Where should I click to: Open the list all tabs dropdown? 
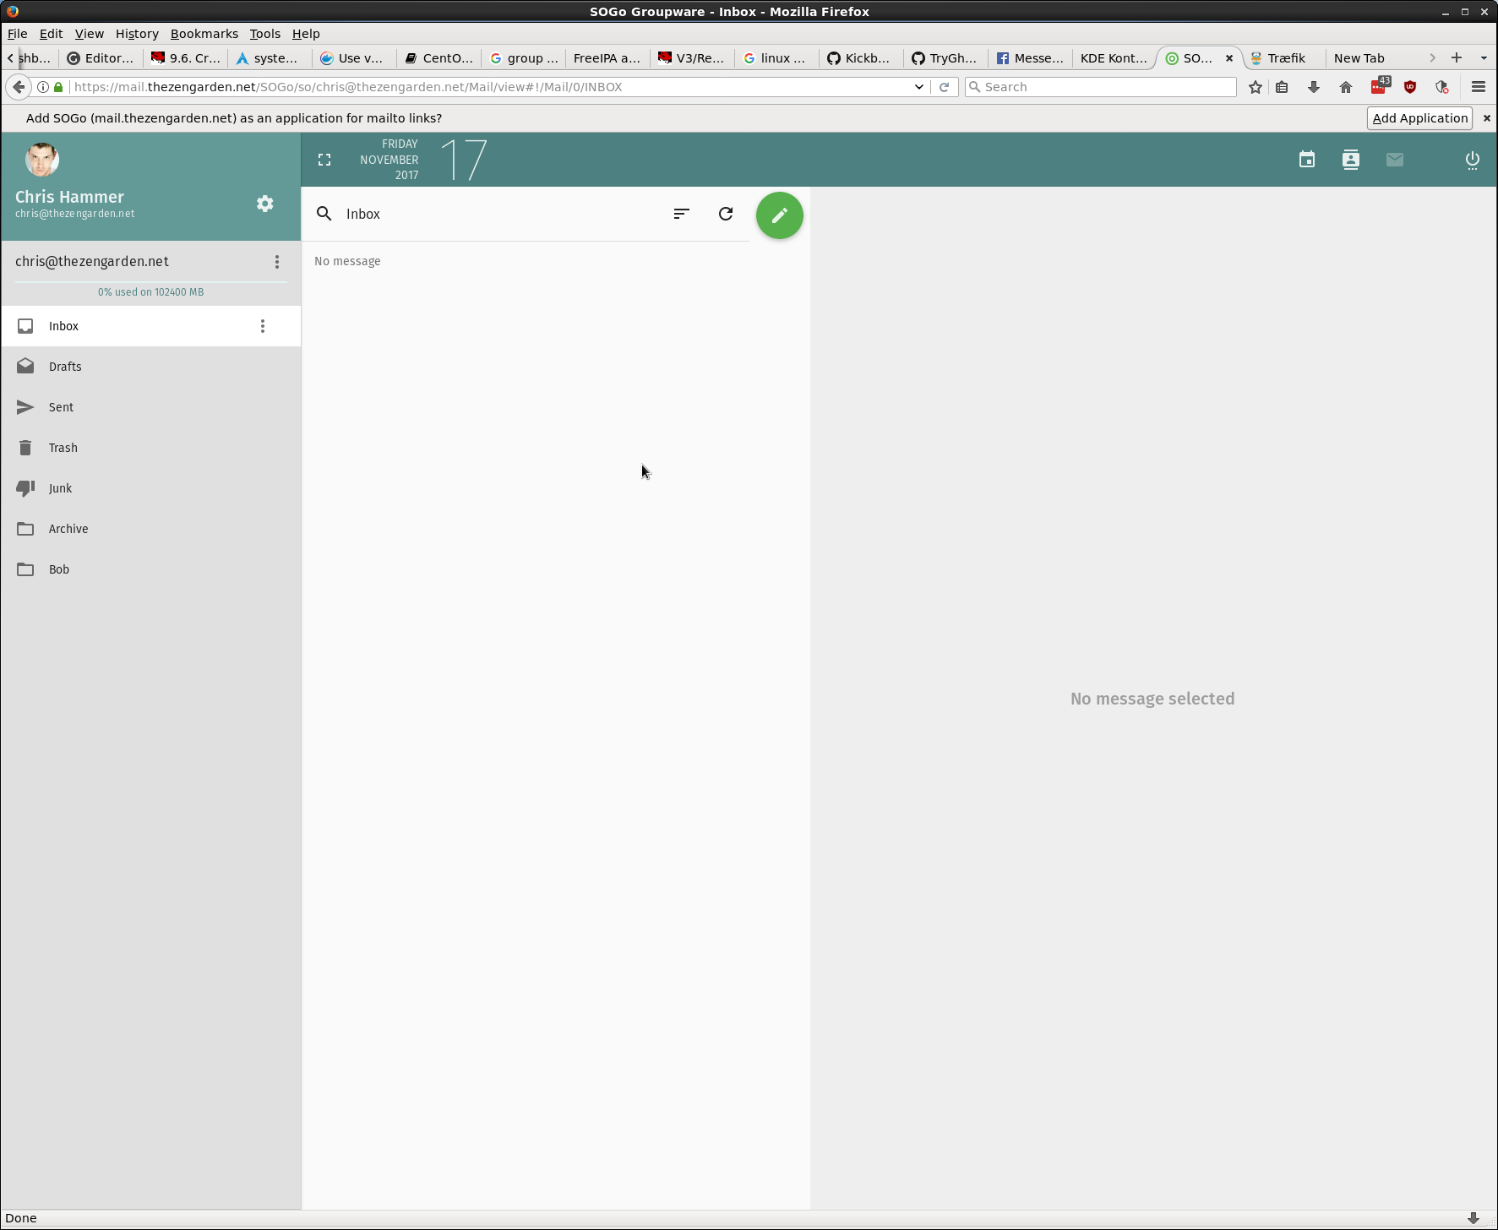[x=1484, y=57]
